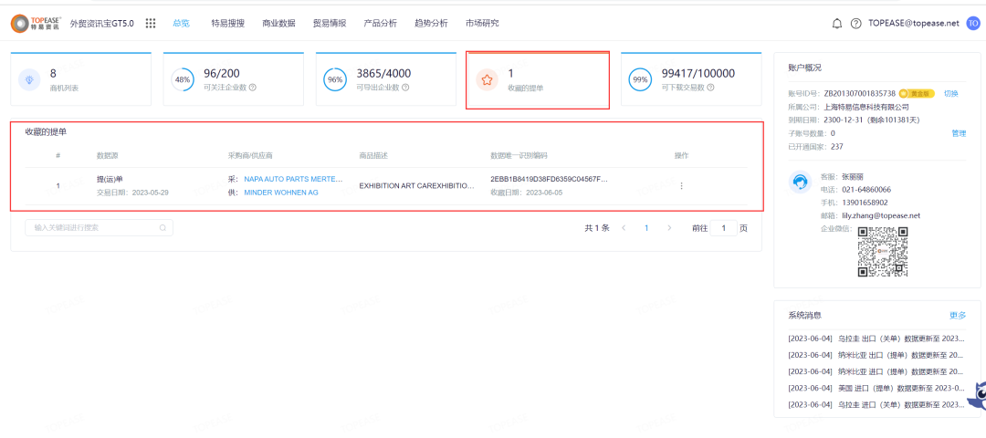
Task: Click the 黄金版 badge
Action: [918, 94]
